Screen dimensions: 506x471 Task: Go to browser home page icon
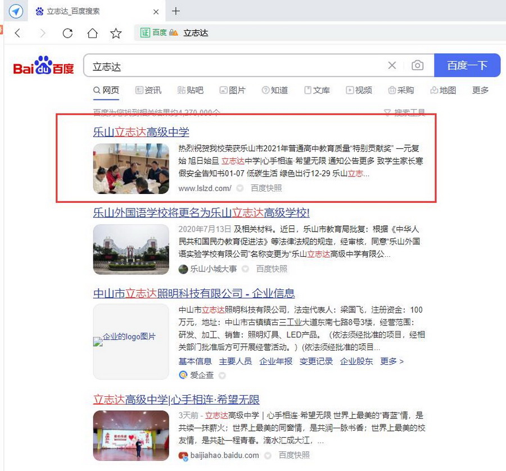(92, 33)
